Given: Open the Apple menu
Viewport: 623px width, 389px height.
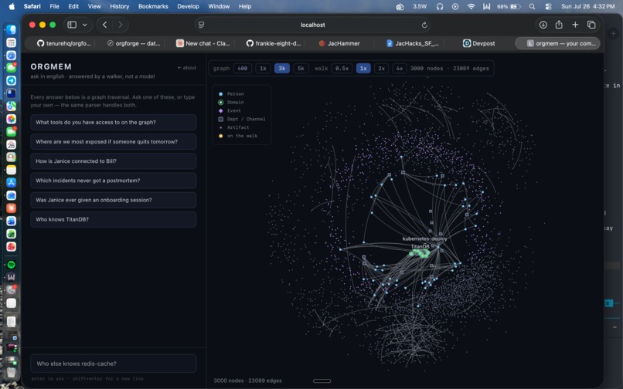Looking at the screenshot, I should point(12,6).
